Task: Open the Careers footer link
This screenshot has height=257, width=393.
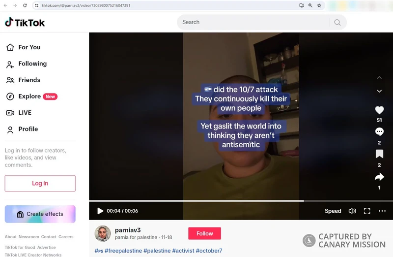Action: pos(66,237)
